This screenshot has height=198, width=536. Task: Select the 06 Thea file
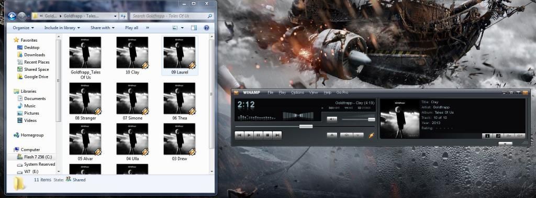(180, 102)
